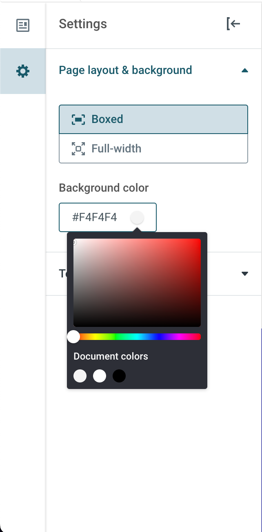Choose the black document color swatch
This screenshot has height=532, width=262.
coord(119,376)
